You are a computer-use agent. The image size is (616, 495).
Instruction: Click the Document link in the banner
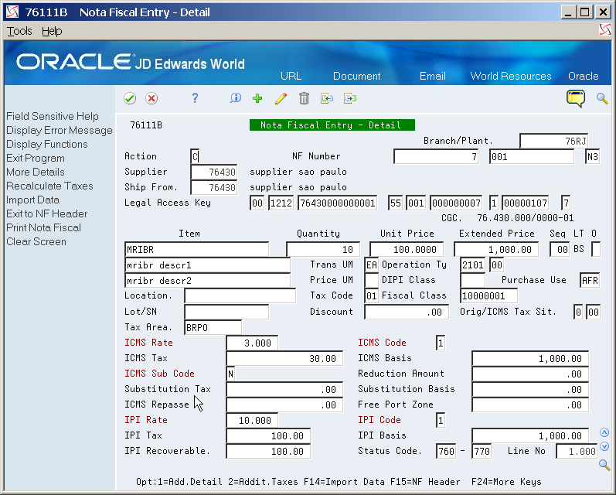pos(357,76)
